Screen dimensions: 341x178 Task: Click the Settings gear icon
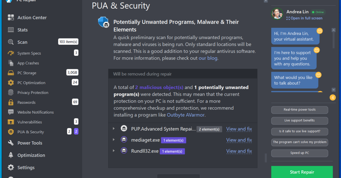point(11,168)
